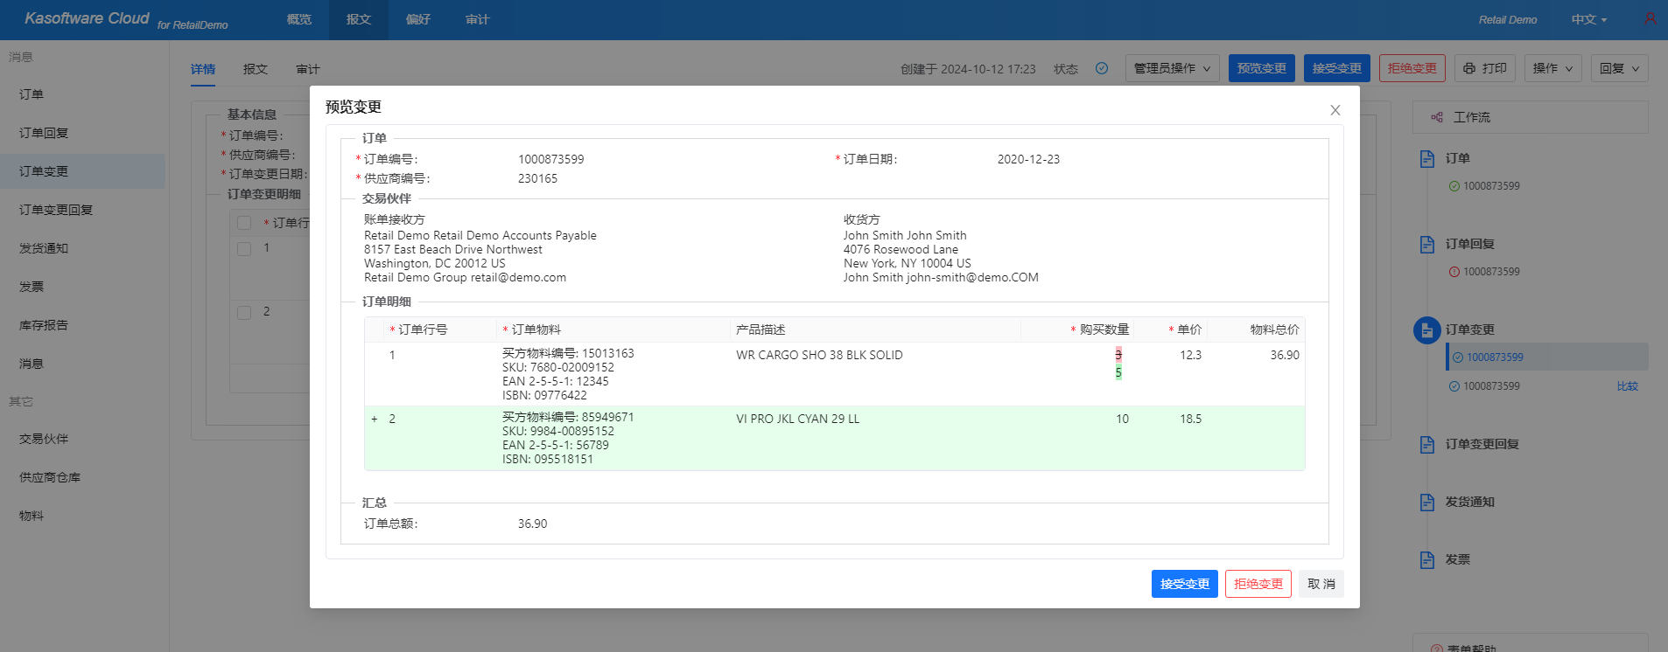Viewport: 1668px width, 652px height.
Task: Click the 订单 document icon in workflow
Action: click(x=1427, y=158)
